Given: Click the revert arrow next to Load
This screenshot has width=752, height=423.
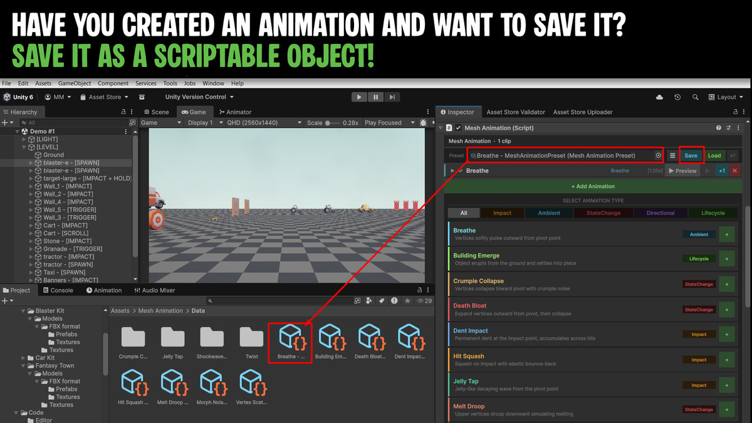Looking at the screenshot, I should click(732, 155).
